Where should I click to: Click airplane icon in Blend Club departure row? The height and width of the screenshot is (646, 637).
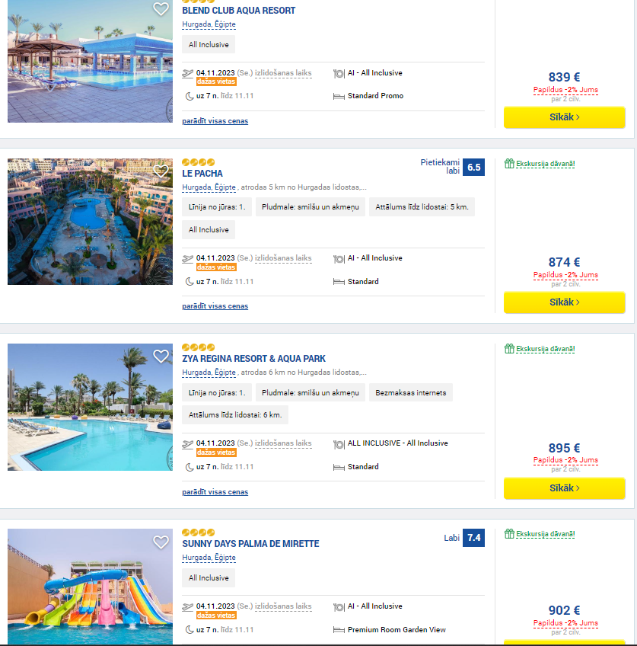click(x=188, y=73)
